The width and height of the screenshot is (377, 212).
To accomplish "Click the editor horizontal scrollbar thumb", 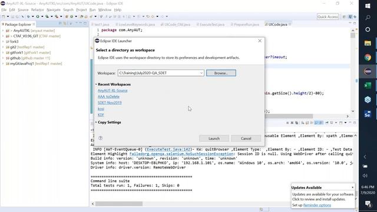I will pyautogui.click(x=289, y=116).
